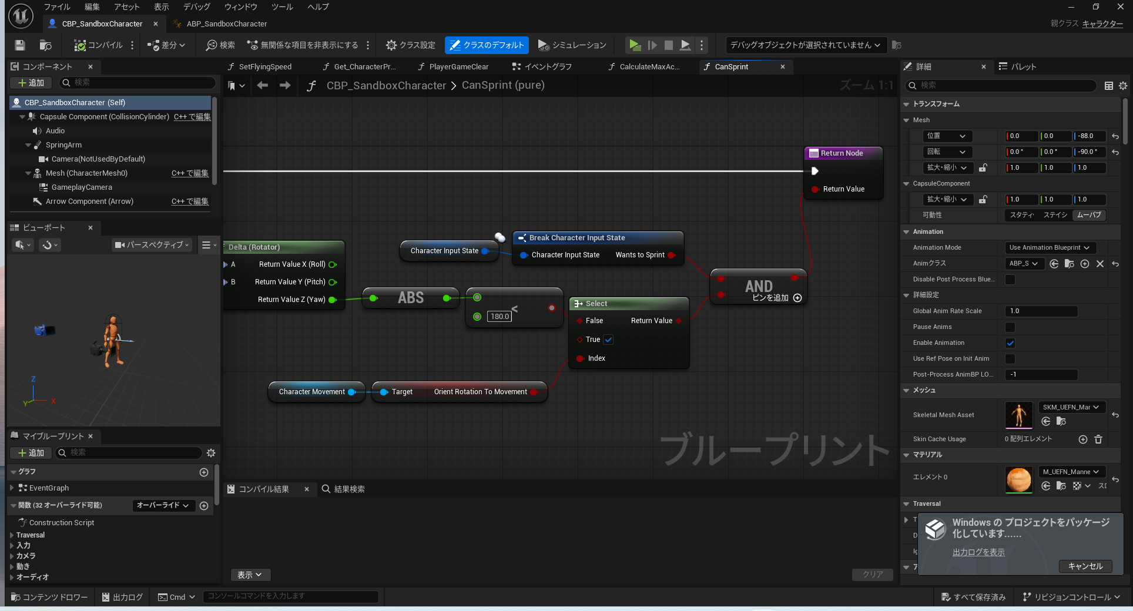Disable the Enable Animation checkbox
The image size is (1133, 611).
click(1010, 343)
